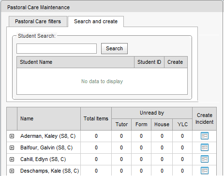Screen dimensions: 224x176
Task: Click Total Items value for Aderman, Kaley
Action: 96,136
